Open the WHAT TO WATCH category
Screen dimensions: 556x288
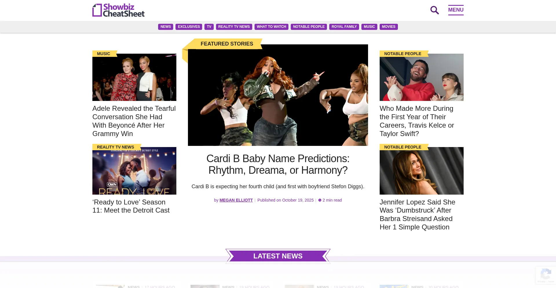tap(271, 27)
